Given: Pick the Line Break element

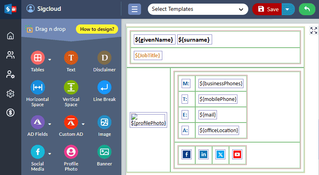Looking at the screenshot, I should (x=104, y=87).
